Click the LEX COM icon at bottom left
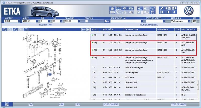 (7, 104)
